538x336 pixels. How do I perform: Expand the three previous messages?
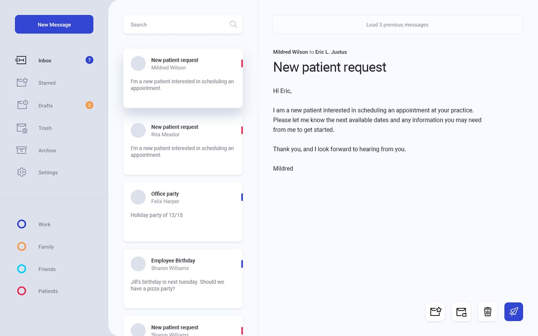(397, 25)
